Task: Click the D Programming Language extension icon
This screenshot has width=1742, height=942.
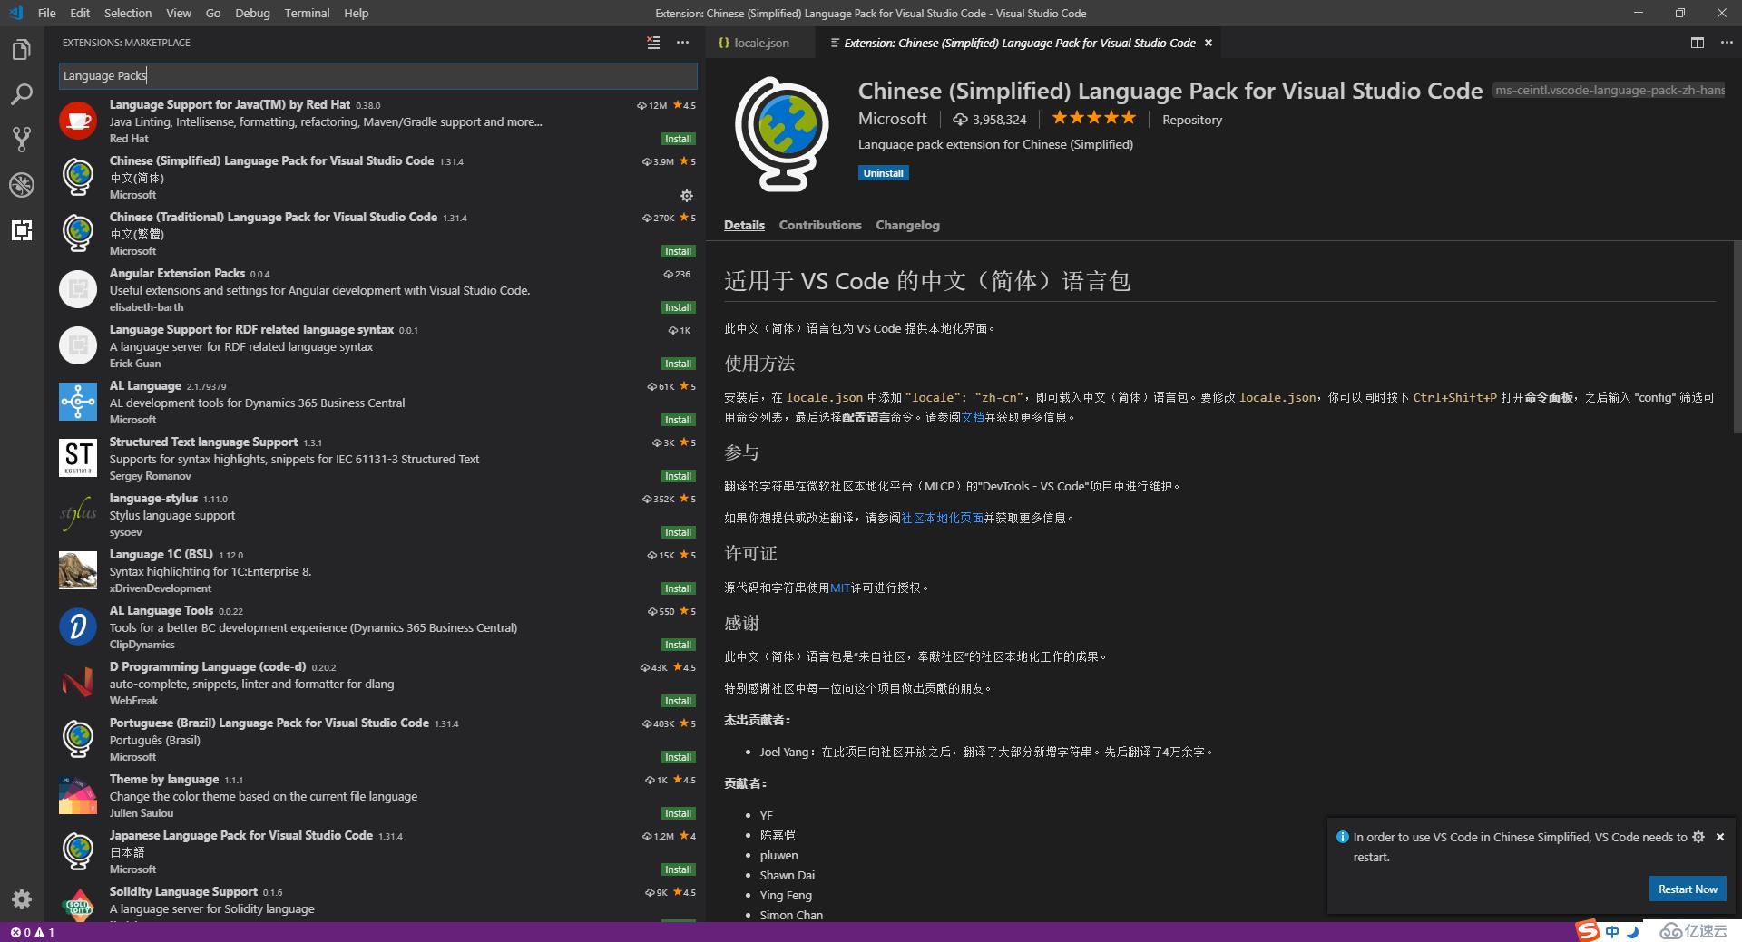Action: coord(78,682)
